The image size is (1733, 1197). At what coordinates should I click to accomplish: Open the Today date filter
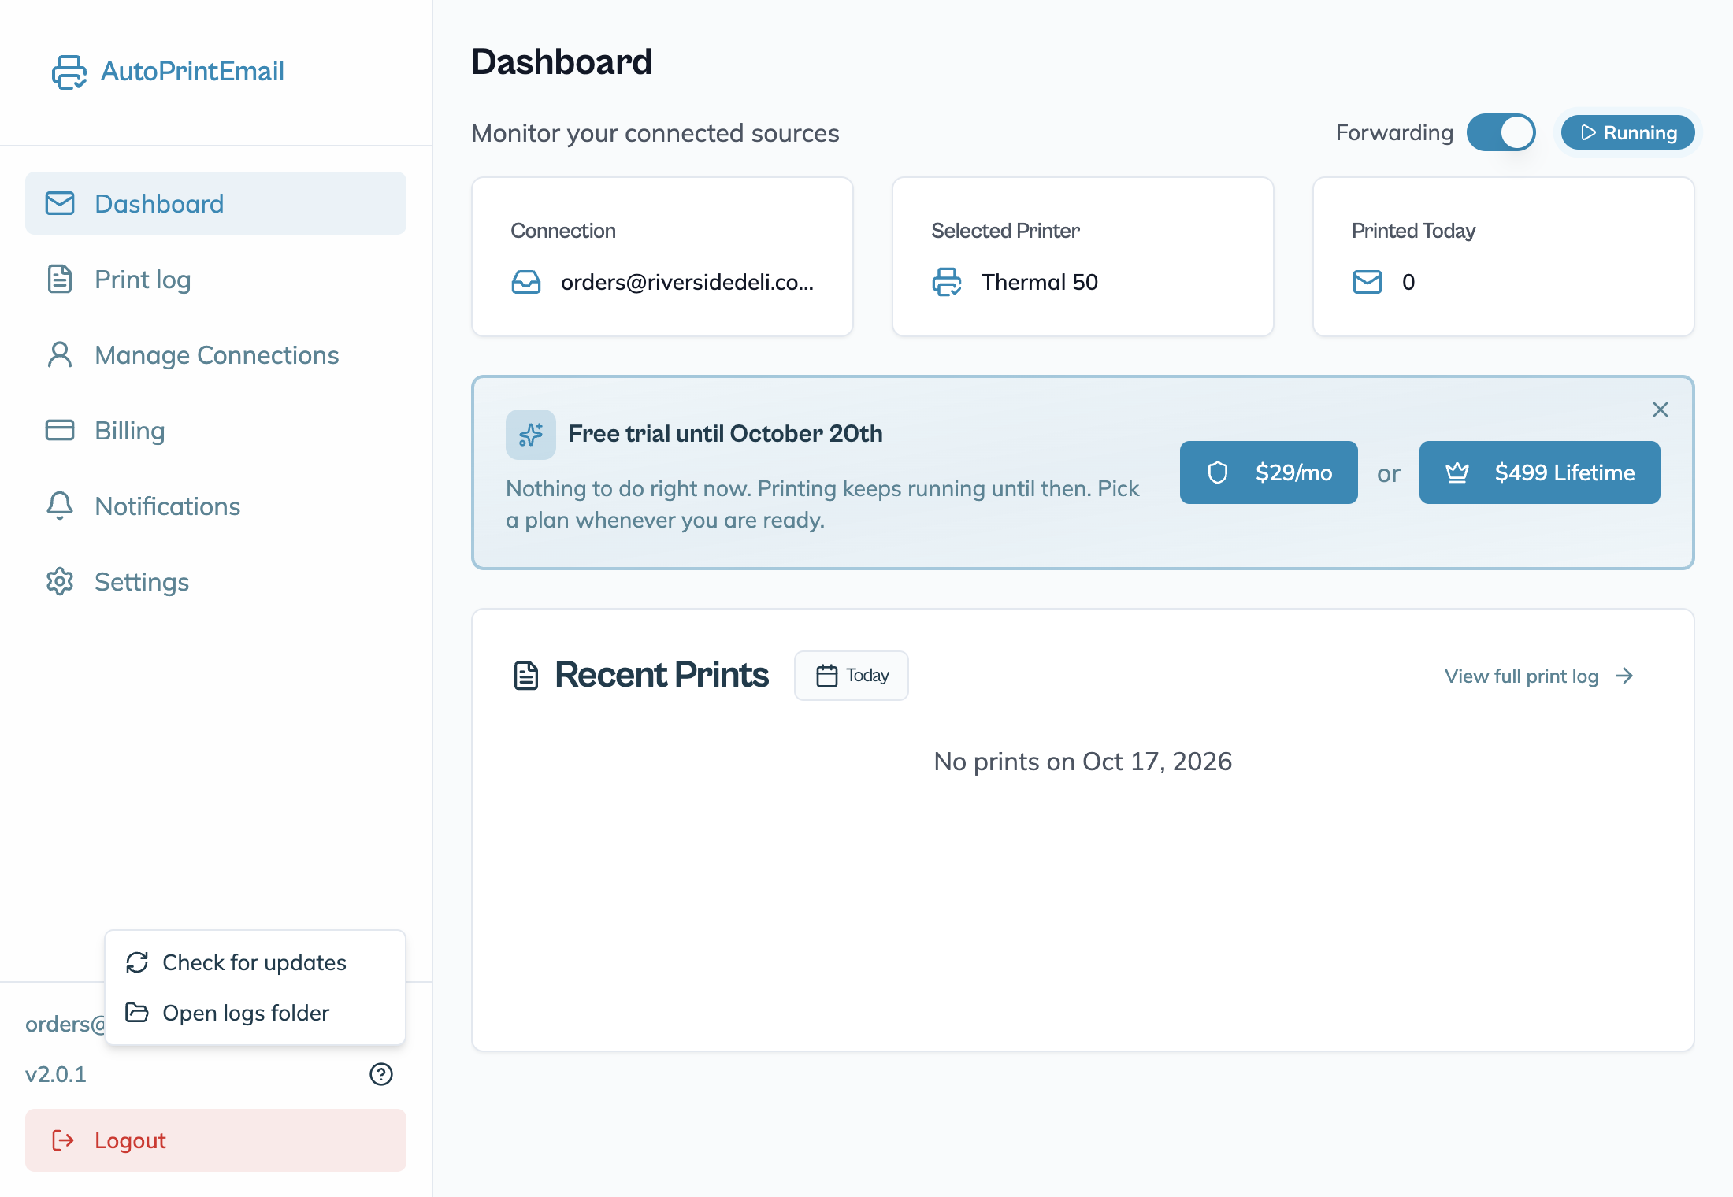coord(852,676)
